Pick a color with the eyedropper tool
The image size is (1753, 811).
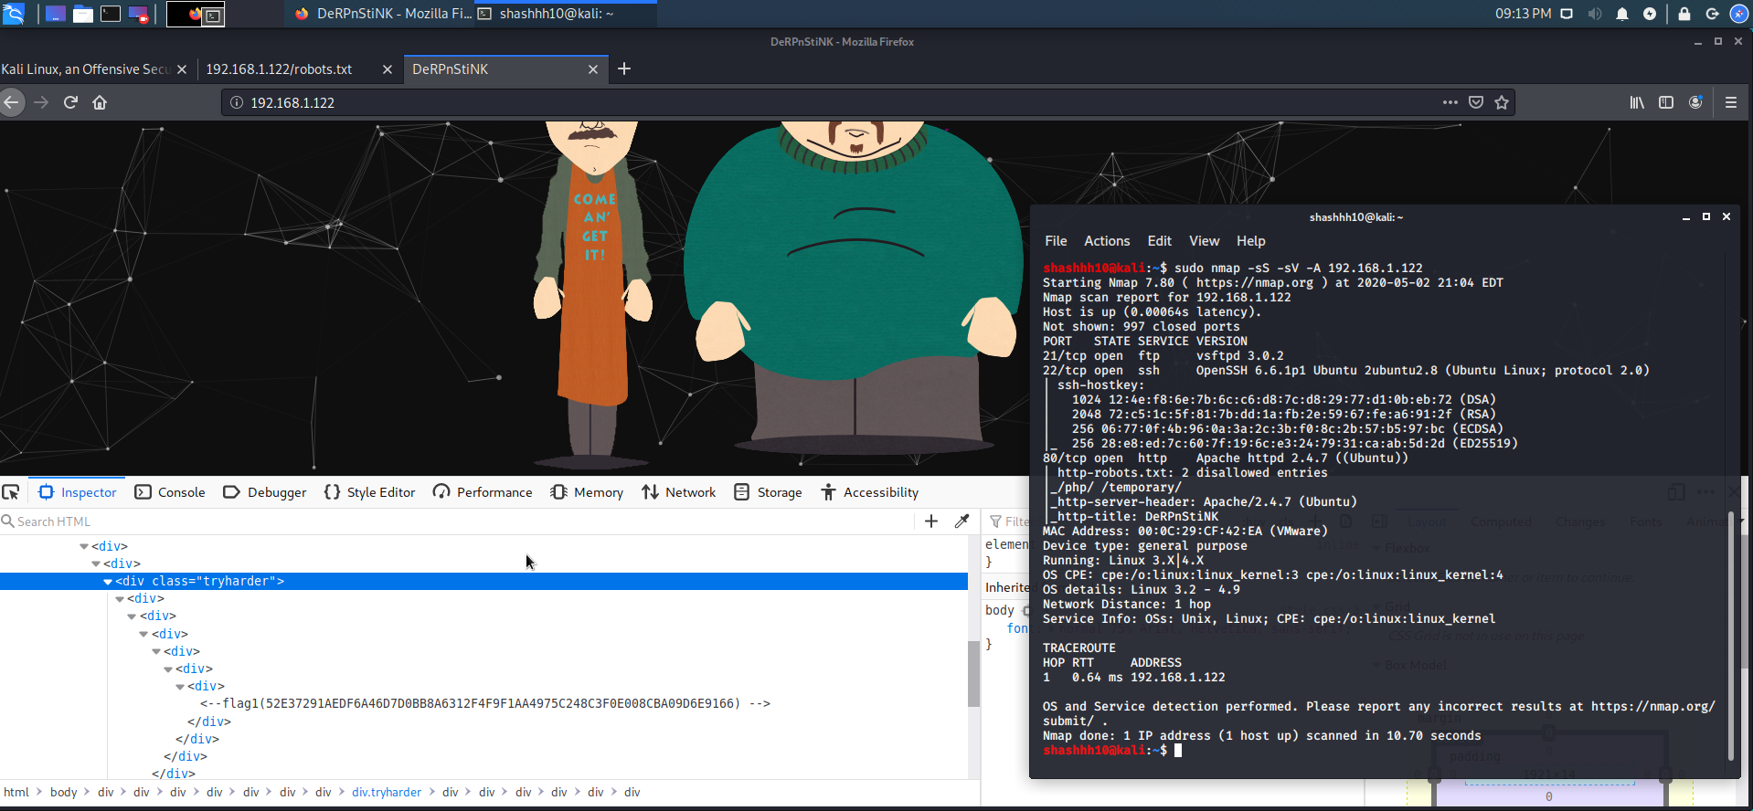(961, 521)
